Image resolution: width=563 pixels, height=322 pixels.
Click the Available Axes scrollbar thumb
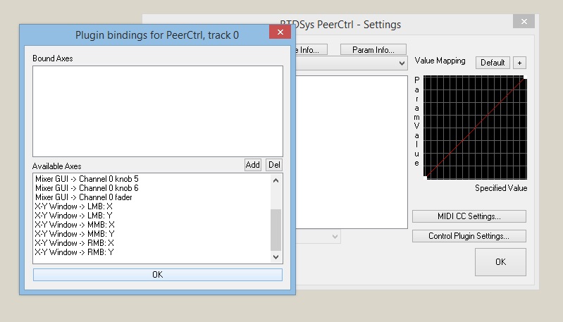[276, 230]
